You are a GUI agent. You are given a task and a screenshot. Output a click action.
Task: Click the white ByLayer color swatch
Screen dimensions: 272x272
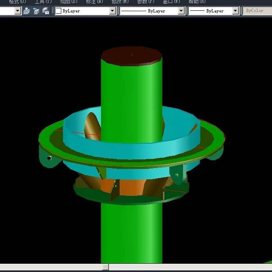[58, 11]
